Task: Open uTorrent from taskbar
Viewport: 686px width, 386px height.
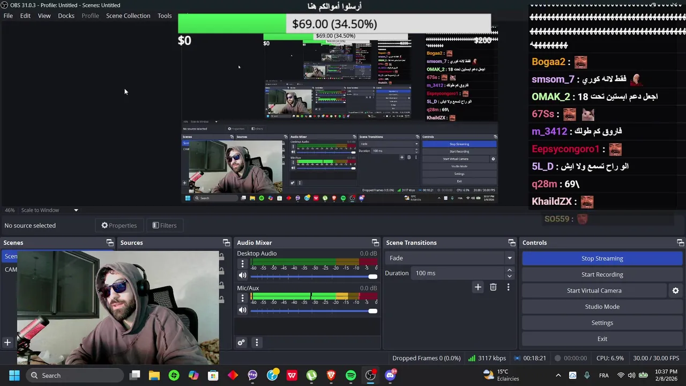Action: point(311,375)
